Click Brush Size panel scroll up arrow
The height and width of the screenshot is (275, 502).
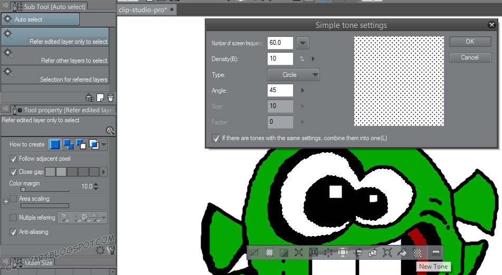112,272
